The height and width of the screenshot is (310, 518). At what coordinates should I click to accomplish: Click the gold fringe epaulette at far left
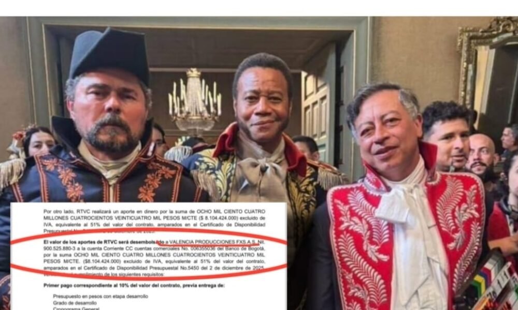(x=11, y=173)
